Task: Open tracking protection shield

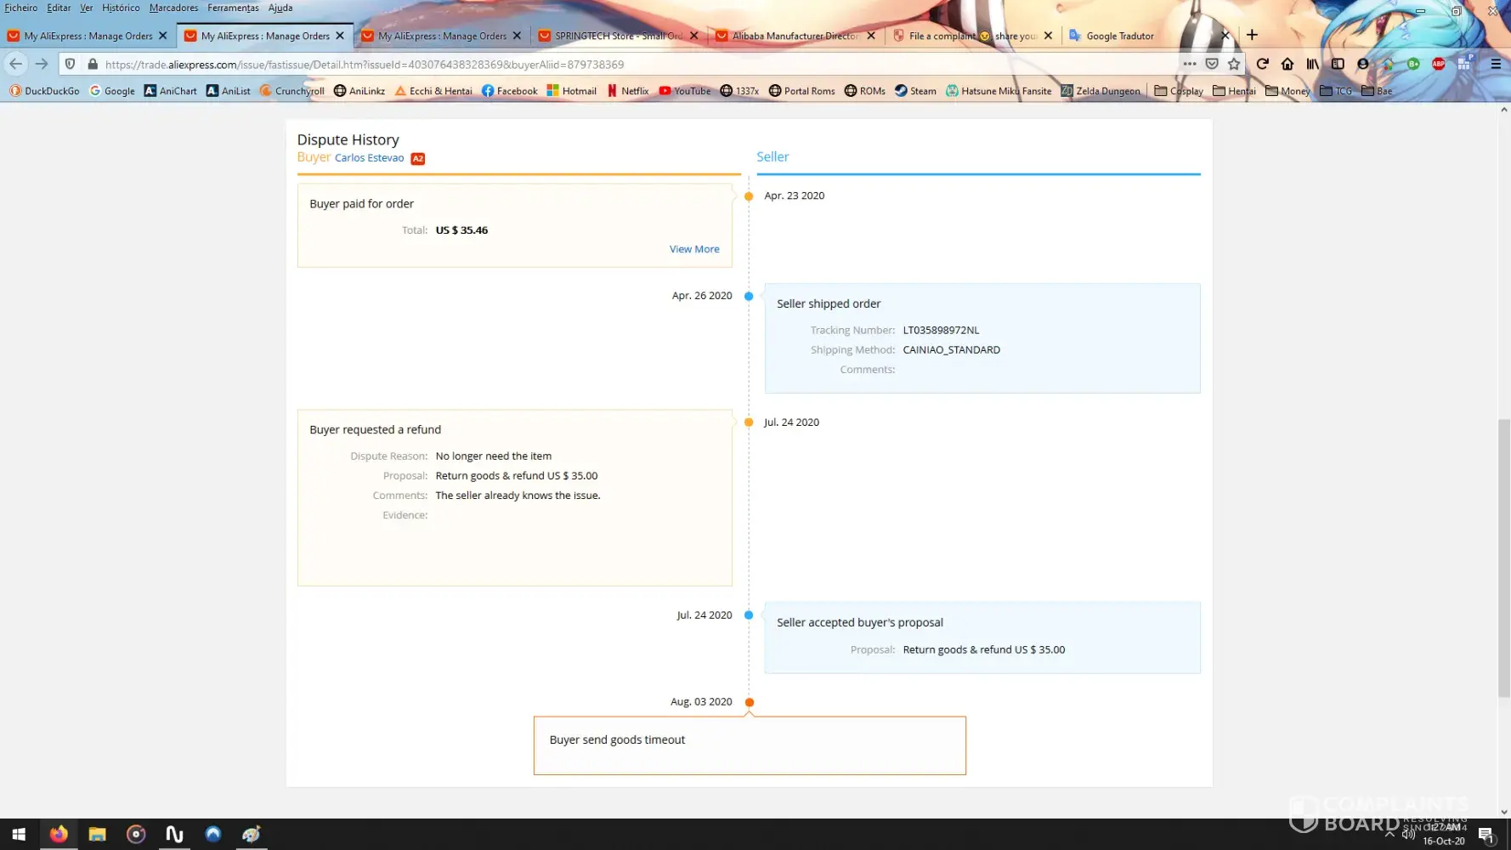Action: click(x=71, y=64)
